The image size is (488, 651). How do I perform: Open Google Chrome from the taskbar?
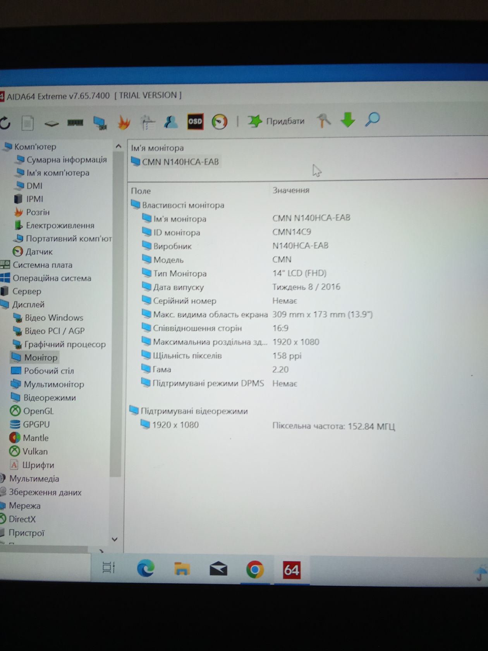(255, 570)
